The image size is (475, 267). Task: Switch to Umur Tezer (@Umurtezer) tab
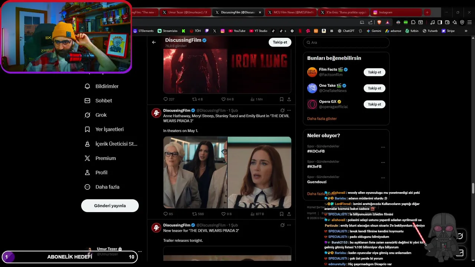click(x=185, y=12)
